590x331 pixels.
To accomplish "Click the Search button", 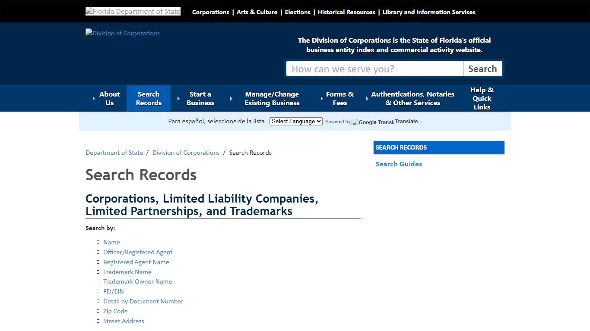I will (482, 69).
